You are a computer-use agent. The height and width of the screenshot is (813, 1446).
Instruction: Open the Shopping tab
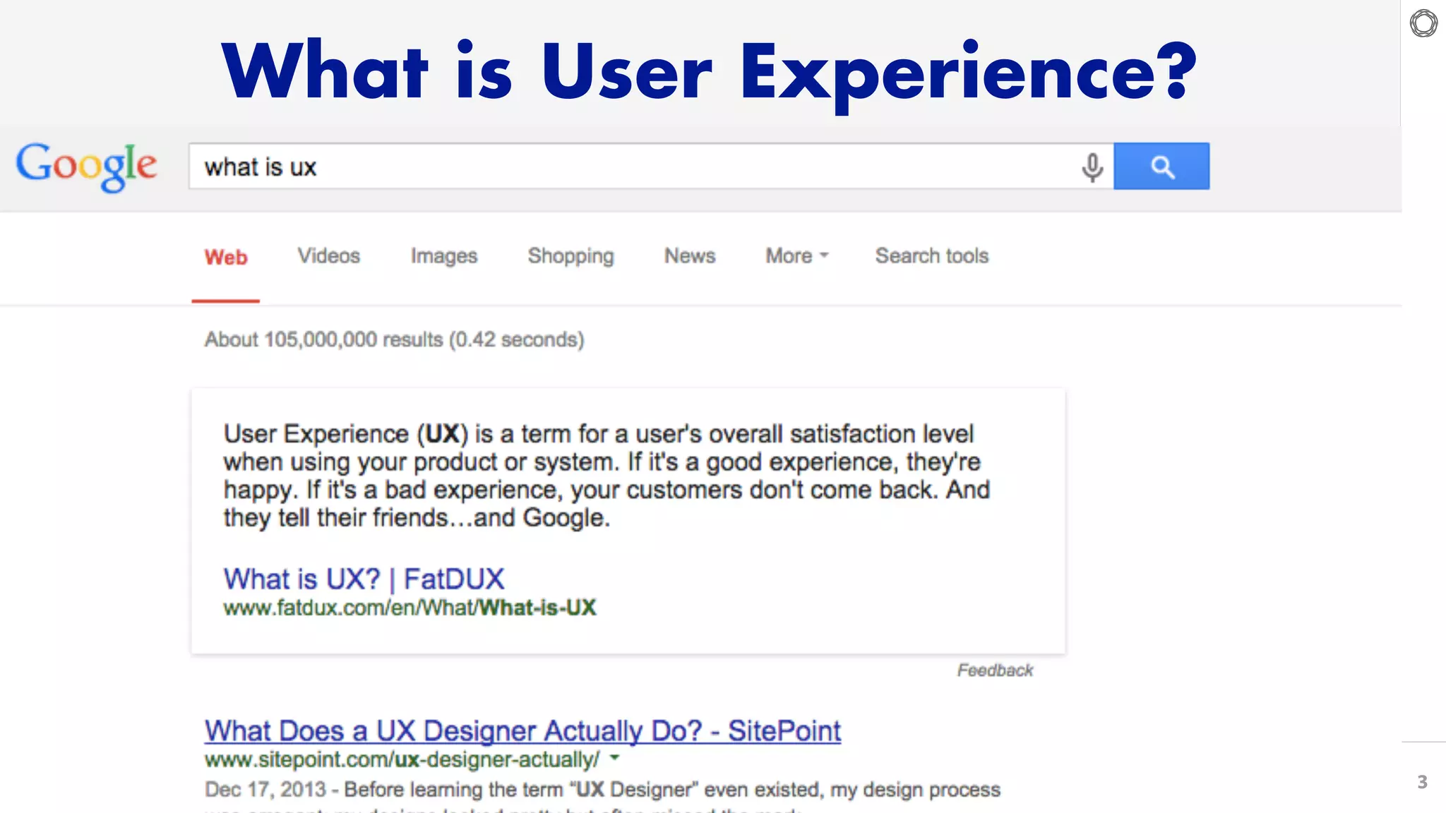pos(570,256)
